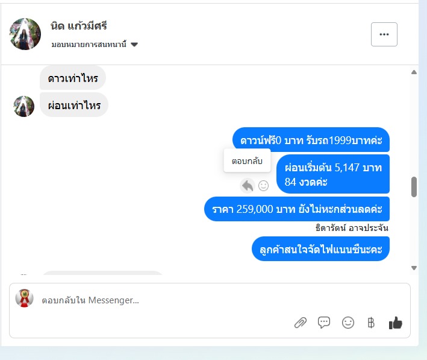Open นิด แก้วมีศรี profile picture in header
This screenshot has height=360, width=427.
[x=25, y=34]
